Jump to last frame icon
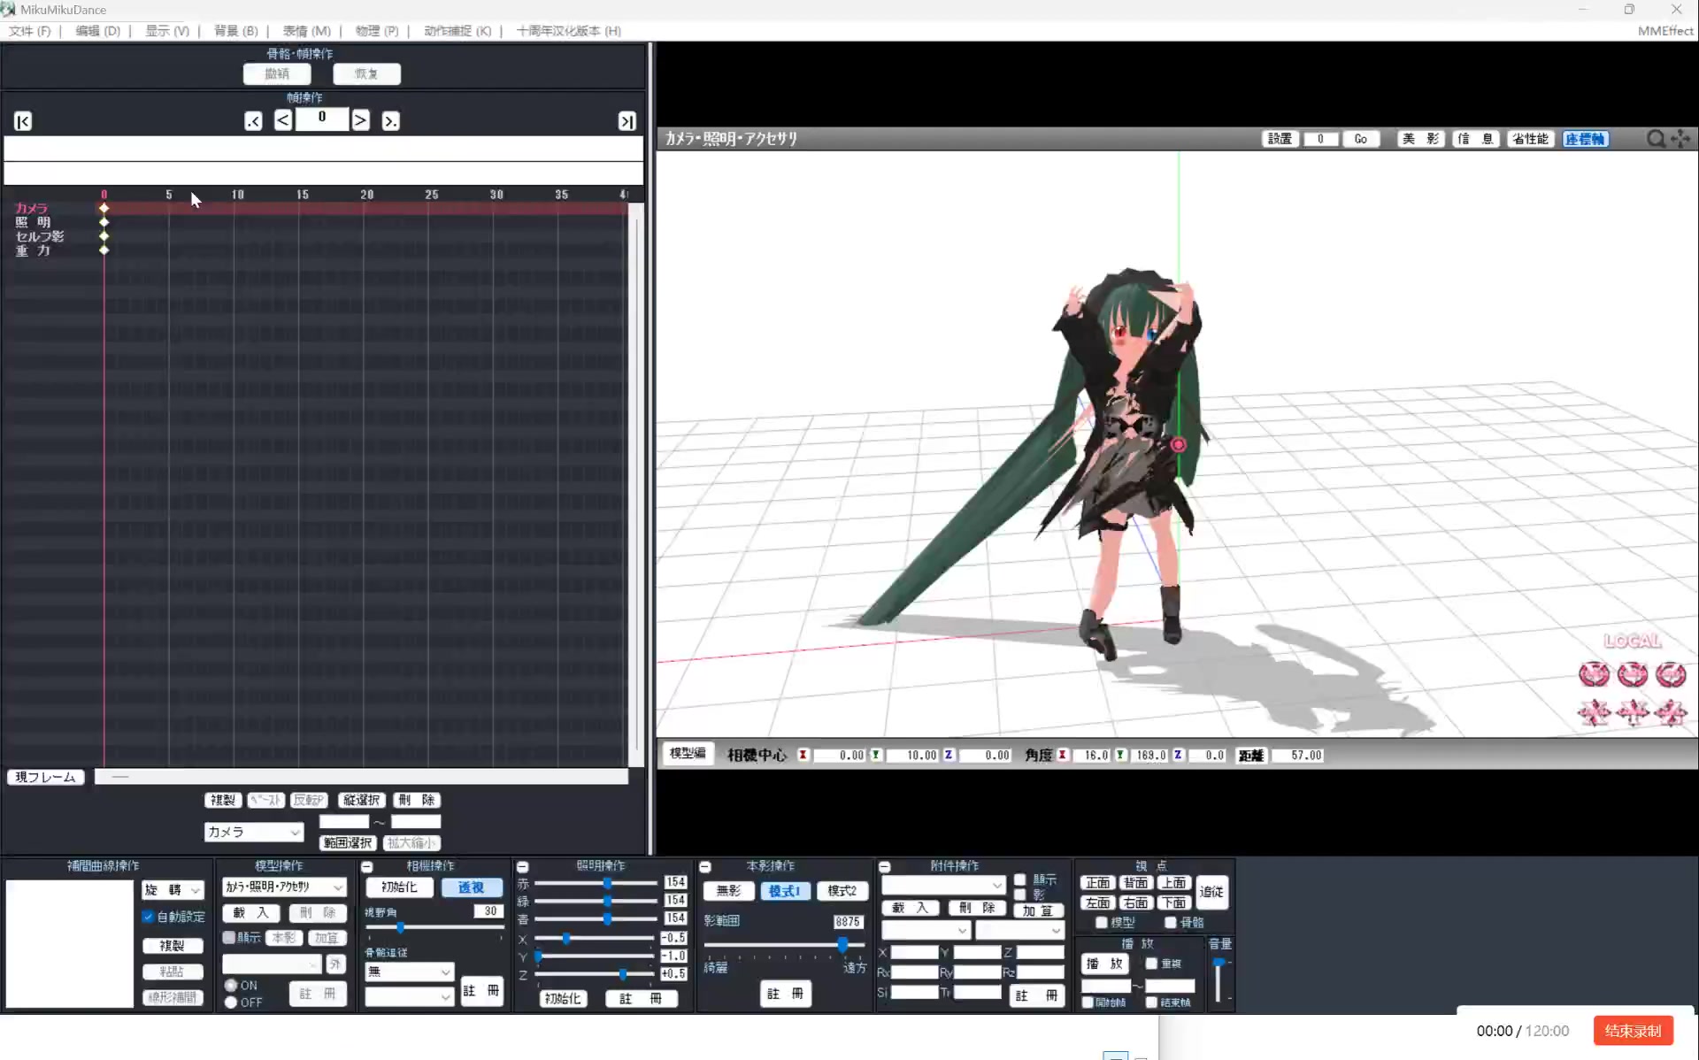 pos(627,121)
